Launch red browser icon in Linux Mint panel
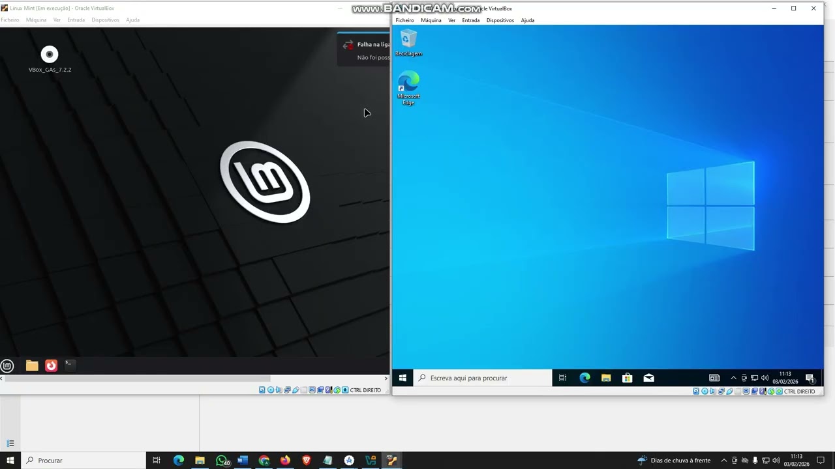The height and width of the screenshot is (469, 835). pyautogui.click(x=51, y=365)
